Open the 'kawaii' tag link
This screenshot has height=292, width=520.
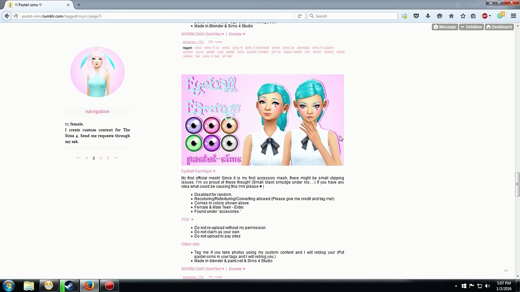coord(230,52)
